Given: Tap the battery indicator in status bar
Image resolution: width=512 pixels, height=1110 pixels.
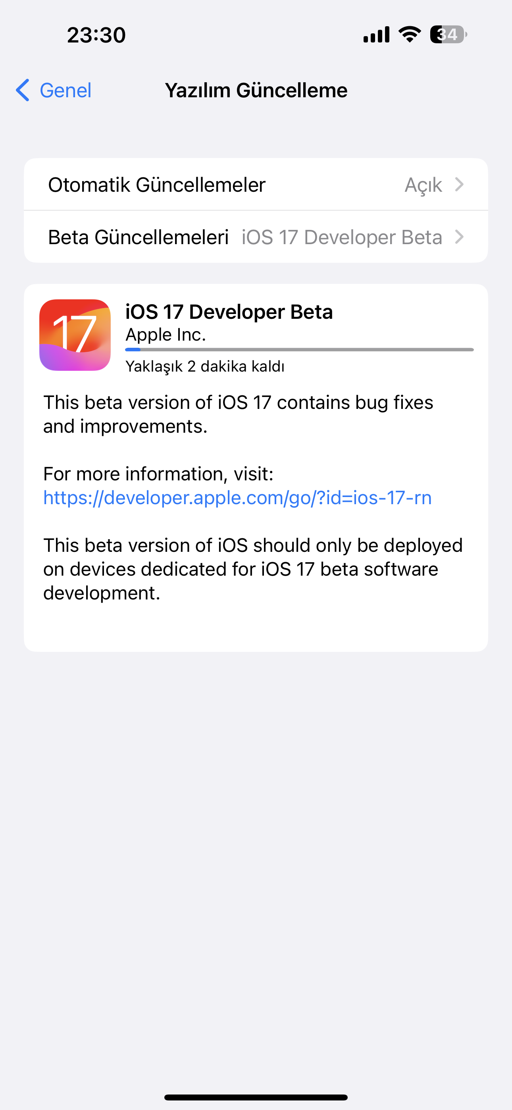Looking at the screenshot, I should coord(448,35).
